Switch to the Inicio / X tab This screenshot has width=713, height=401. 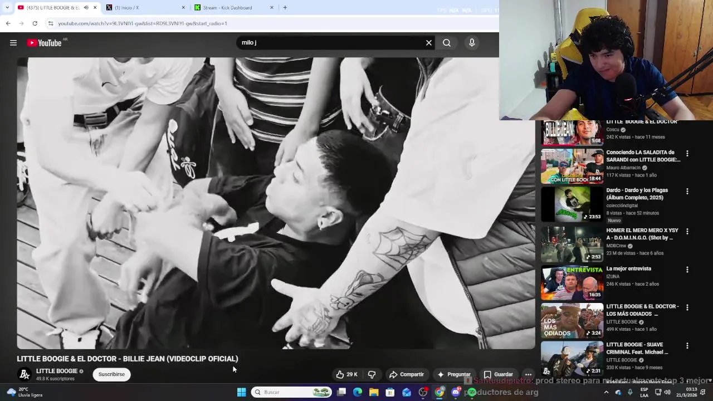(145, 8)
